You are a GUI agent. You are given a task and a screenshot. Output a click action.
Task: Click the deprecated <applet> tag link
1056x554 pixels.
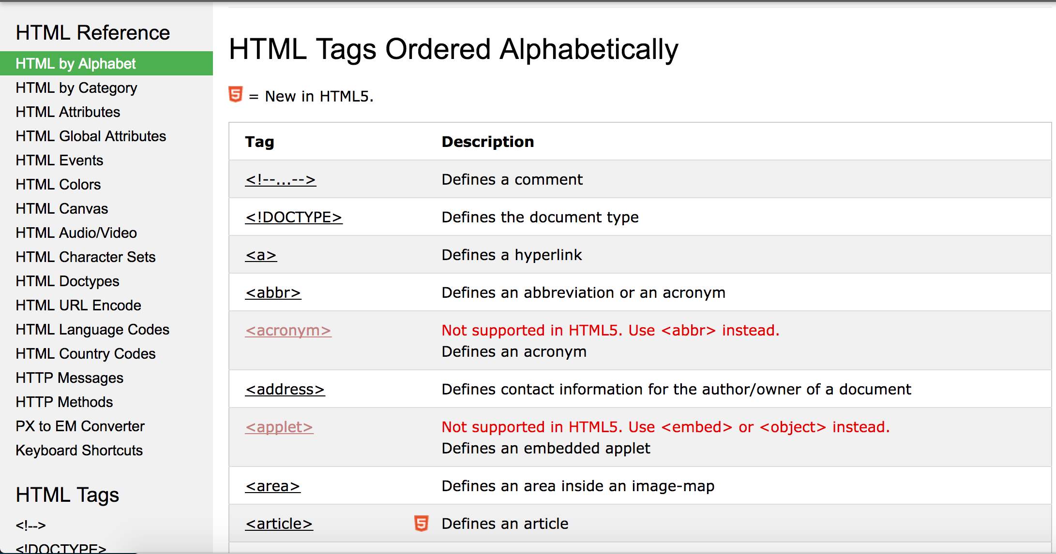pos(279,427)
